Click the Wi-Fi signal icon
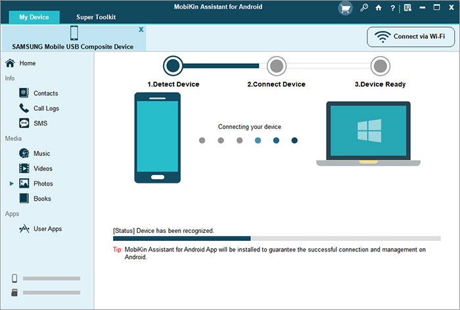460x310 pixels. click(x=382, y=37)
